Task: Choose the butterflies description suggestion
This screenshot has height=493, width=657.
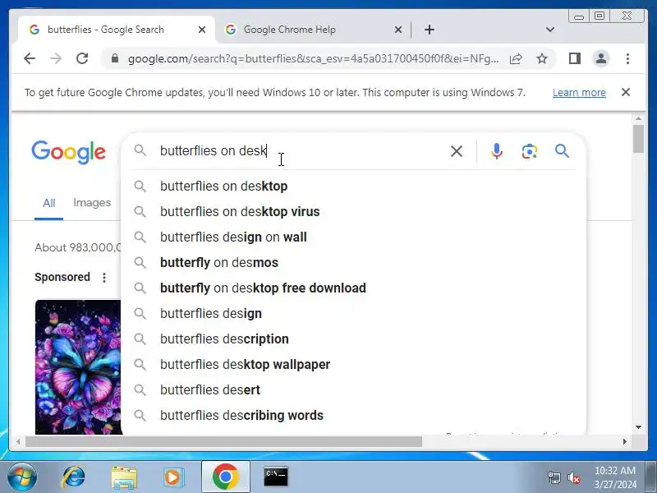Action: click(353, 339)
